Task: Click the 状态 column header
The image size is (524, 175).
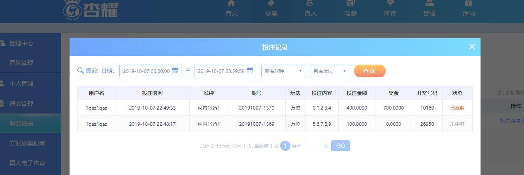Action: click(x=457, y=93)
